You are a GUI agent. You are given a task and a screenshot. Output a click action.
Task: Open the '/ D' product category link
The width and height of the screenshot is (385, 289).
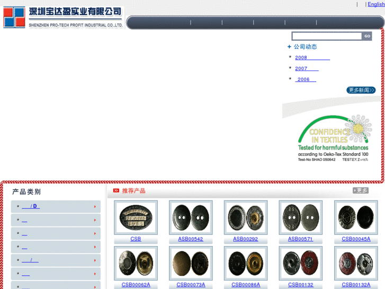click(x=31, y=206)
